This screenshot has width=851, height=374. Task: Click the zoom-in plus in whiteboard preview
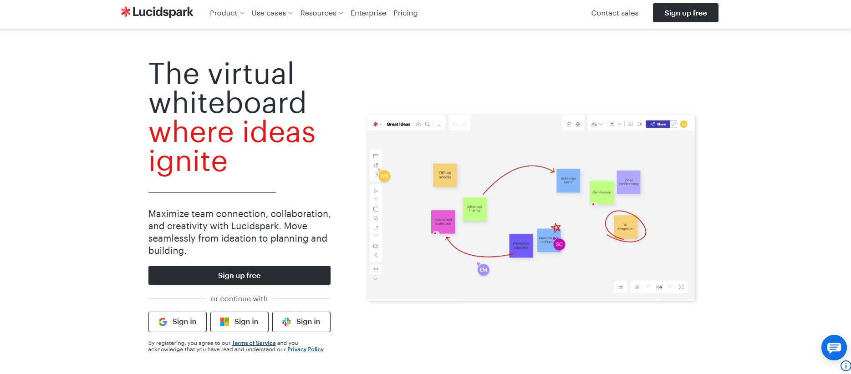tap(670, 287)
